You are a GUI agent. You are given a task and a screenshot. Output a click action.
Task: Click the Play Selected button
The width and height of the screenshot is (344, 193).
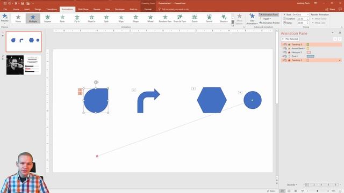pyautogui.click(x=290, y=39)
